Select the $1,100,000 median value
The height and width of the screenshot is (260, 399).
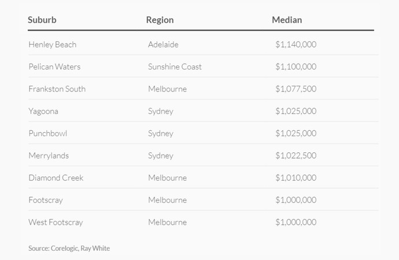pos(295,67)
